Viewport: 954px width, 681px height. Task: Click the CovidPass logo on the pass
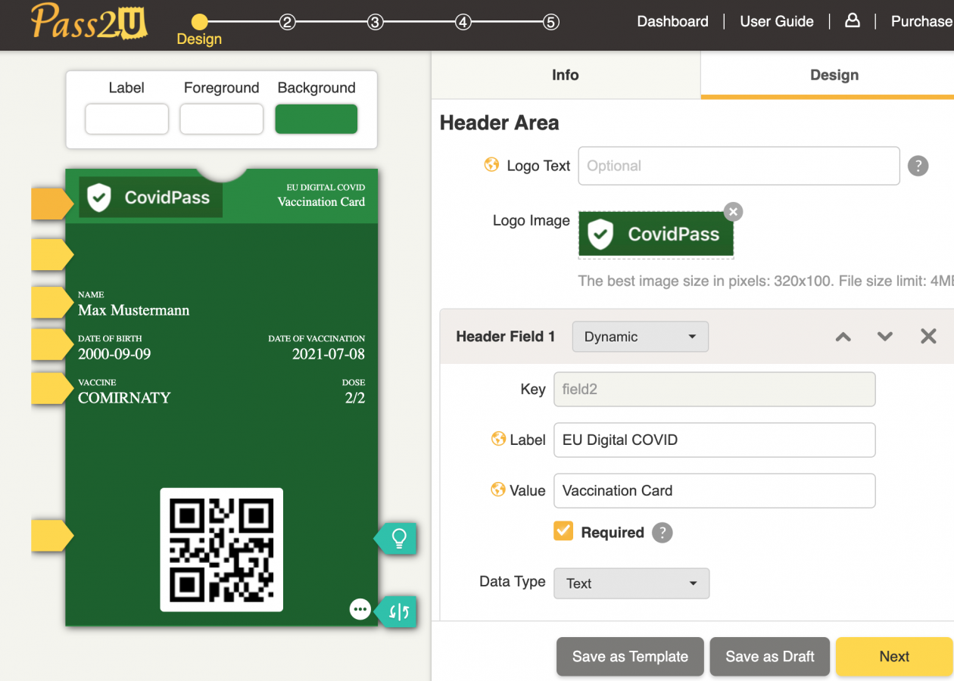click(x=151, y=197)
